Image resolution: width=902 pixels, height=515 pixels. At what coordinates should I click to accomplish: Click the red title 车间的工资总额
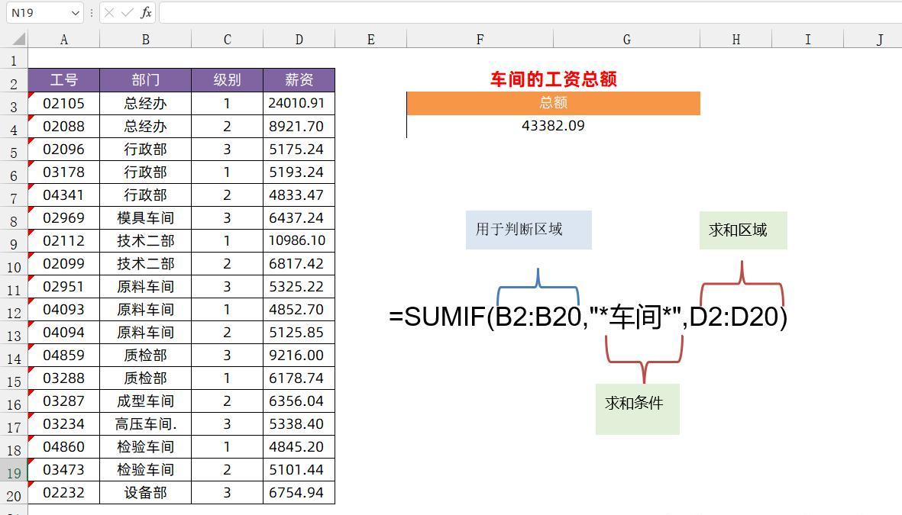point(554,79)
